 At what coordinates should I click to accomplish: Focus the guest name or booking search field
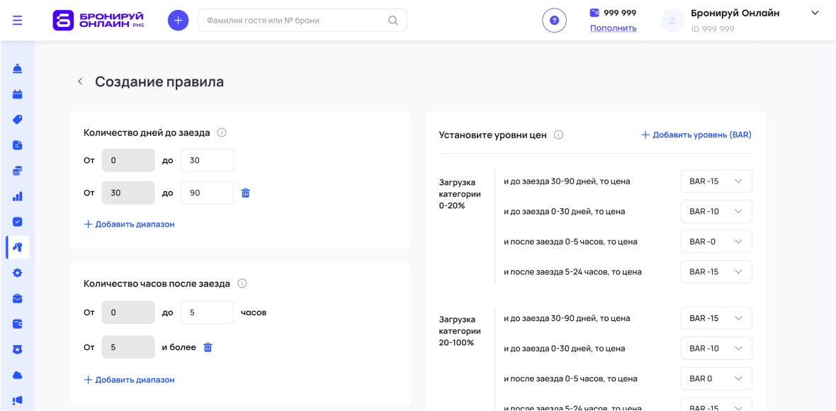click(294, 21)
